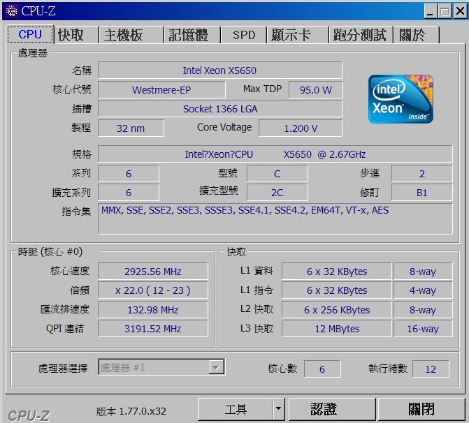469x423 pixels.
Task: Click the 步進 value 2
Action: click(x=421, y=174)
